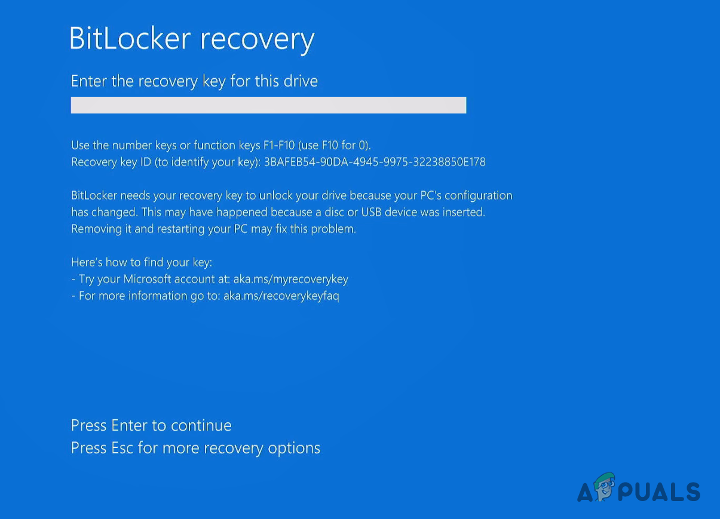Select the BitLocker recovery title
This screenshot has height=519, width=720.
[x=192, y=38]
